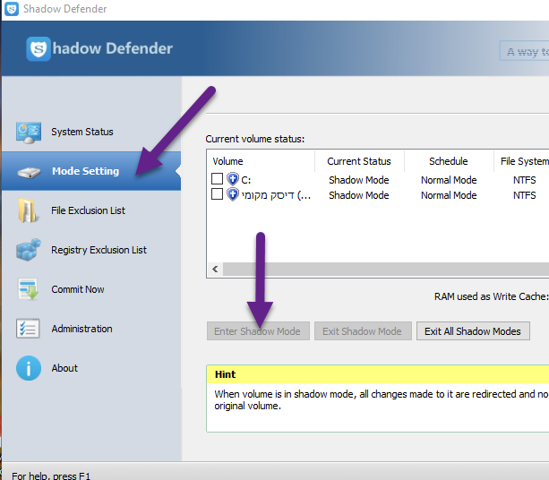
Task: Click the Registry Exclusion List cubes icon
Action: click(x=29, y=250)
